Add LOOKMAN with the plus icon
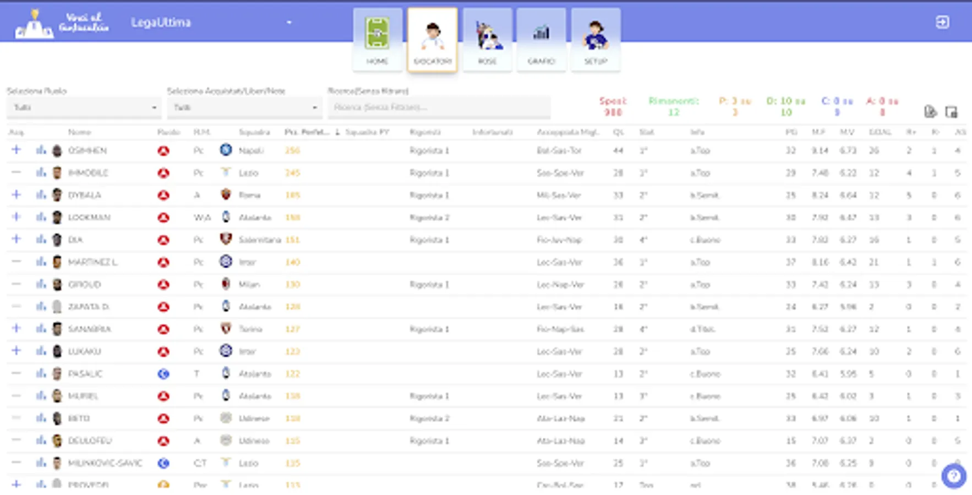972x495 pixels. tap(16, 217)
